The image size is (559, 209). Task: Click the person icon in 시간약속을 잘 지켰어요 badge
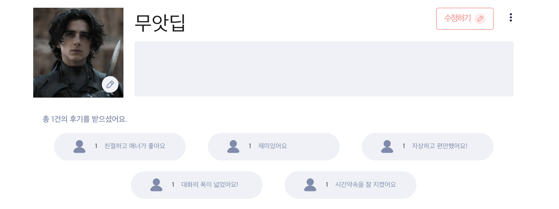click(x=310, y=185)
